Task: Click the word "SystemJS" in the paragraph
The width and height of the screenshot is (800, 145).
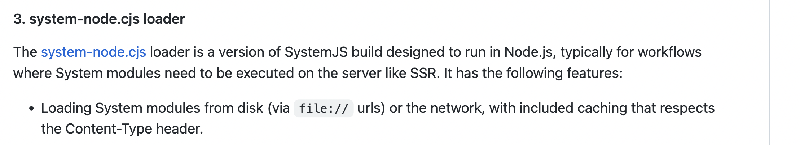Action: tap(316, 52)
